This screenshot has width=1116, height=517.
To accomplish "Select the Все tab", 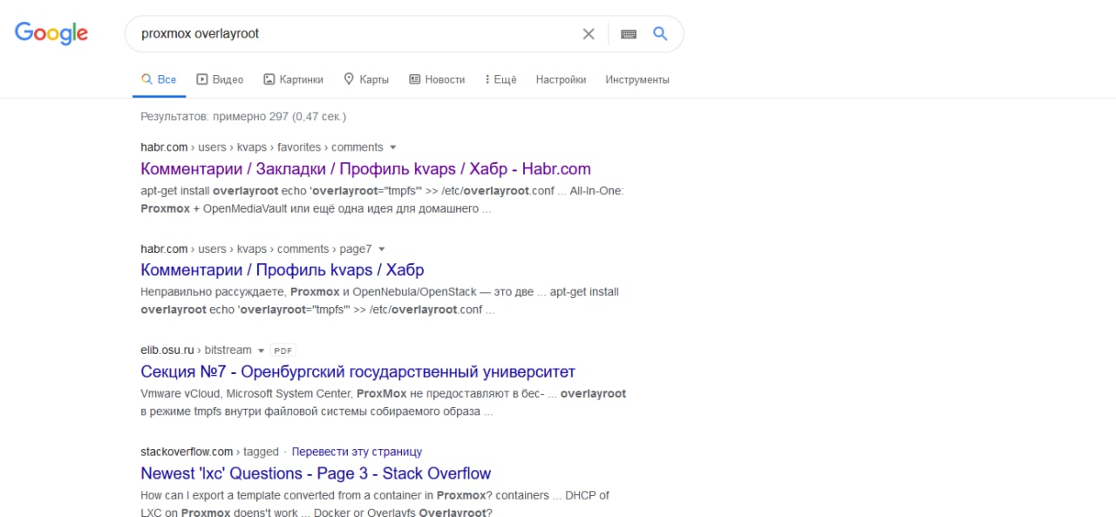I will point(160,79).
